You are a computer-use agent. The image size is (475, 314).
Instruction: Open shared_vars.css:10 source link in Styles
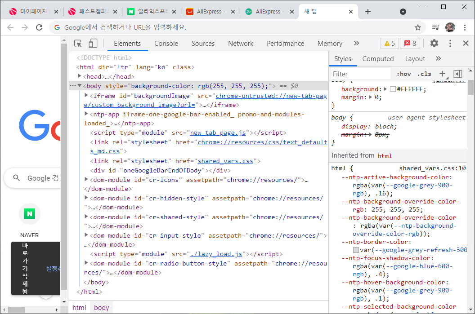[x=432, y=168]
